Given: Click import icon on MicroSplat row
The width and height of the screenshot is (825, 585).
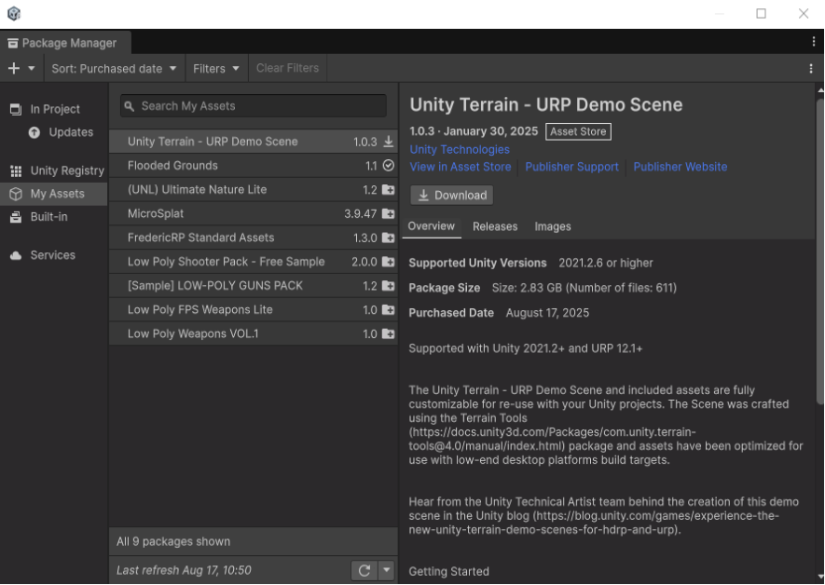Looking at the screenshot, I should (388, 213).
